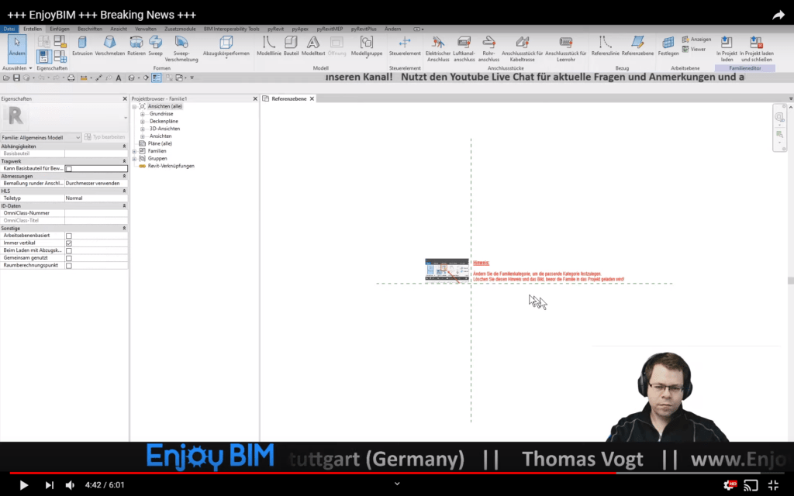The height and width of the screenshot is (496, 794).
Task: Select the Bauteil tool
Action: pyautogui.click(x=291, y=46)
